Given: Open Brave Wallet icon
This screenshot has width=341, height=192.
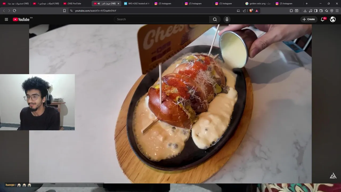Looking at the screenshot, I should [321, 11].
